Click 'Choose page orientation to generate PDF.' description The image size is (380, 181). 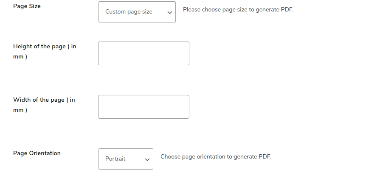tap(216, 156)
